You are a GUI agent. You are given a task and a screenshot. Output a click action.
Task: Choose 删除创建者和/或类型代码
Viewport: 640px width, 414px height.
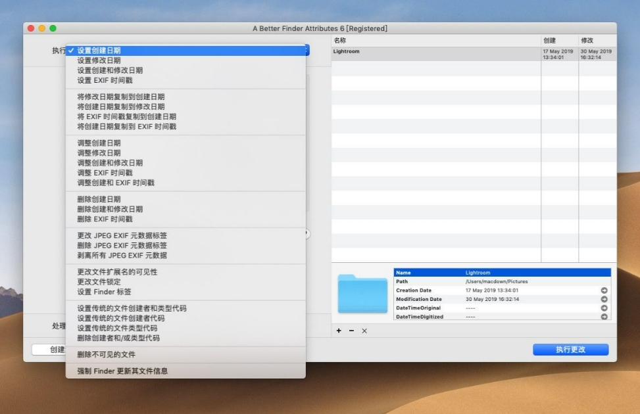[x=185, y=338]
